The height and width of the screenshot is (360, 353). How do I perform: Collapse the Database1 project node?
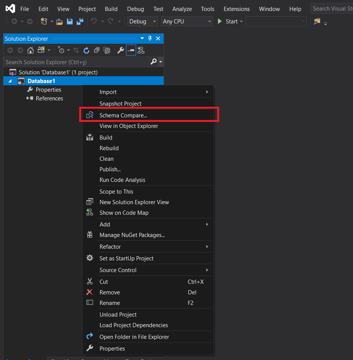[x=10, y=81]
